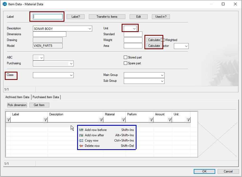Click the G4 application icon in title bar

tap(5, 4)
